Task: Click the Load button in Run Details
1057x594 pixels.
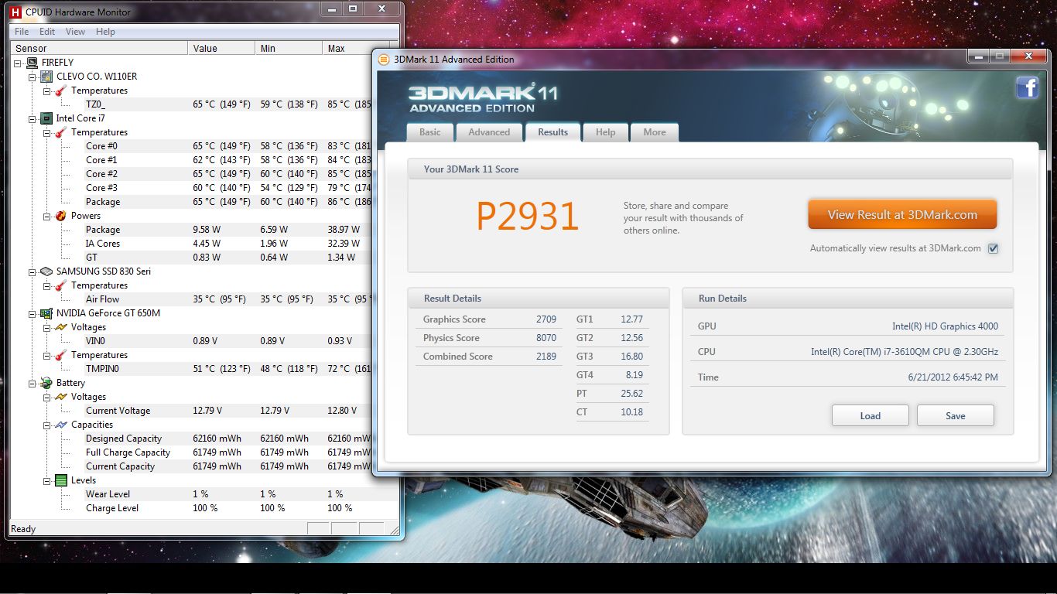Action: point(871,416)
